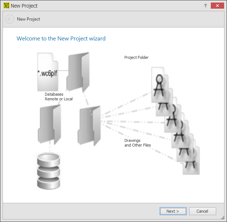The height and width of the screenshot is (222, 227).
Task: Cancel the New Project wizard
Action: tap(202, 211)
